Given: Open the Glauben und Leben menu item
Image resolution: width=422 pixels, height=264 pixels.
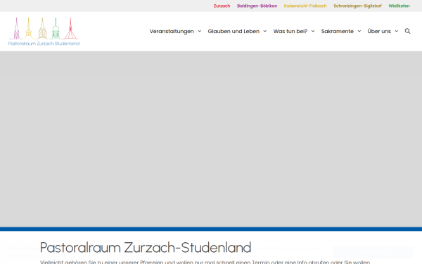Looking at the screenshot, I should pos(234,31).
